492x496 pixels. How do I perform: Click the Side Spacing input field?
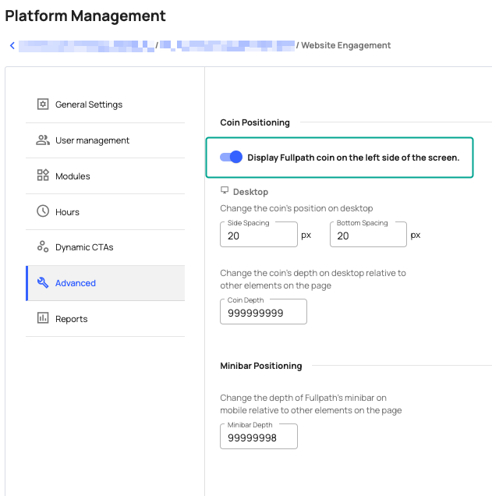pyautogui.click(x=259, y=236)
